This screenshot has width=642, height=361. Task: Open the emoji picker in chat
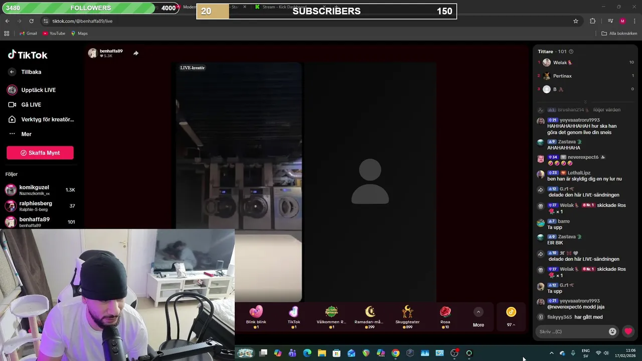click(x=612, y=331)
